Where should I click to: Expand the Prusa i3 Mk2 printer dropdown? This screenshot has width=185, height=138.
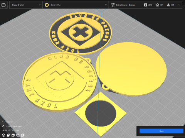coord(26,5)
